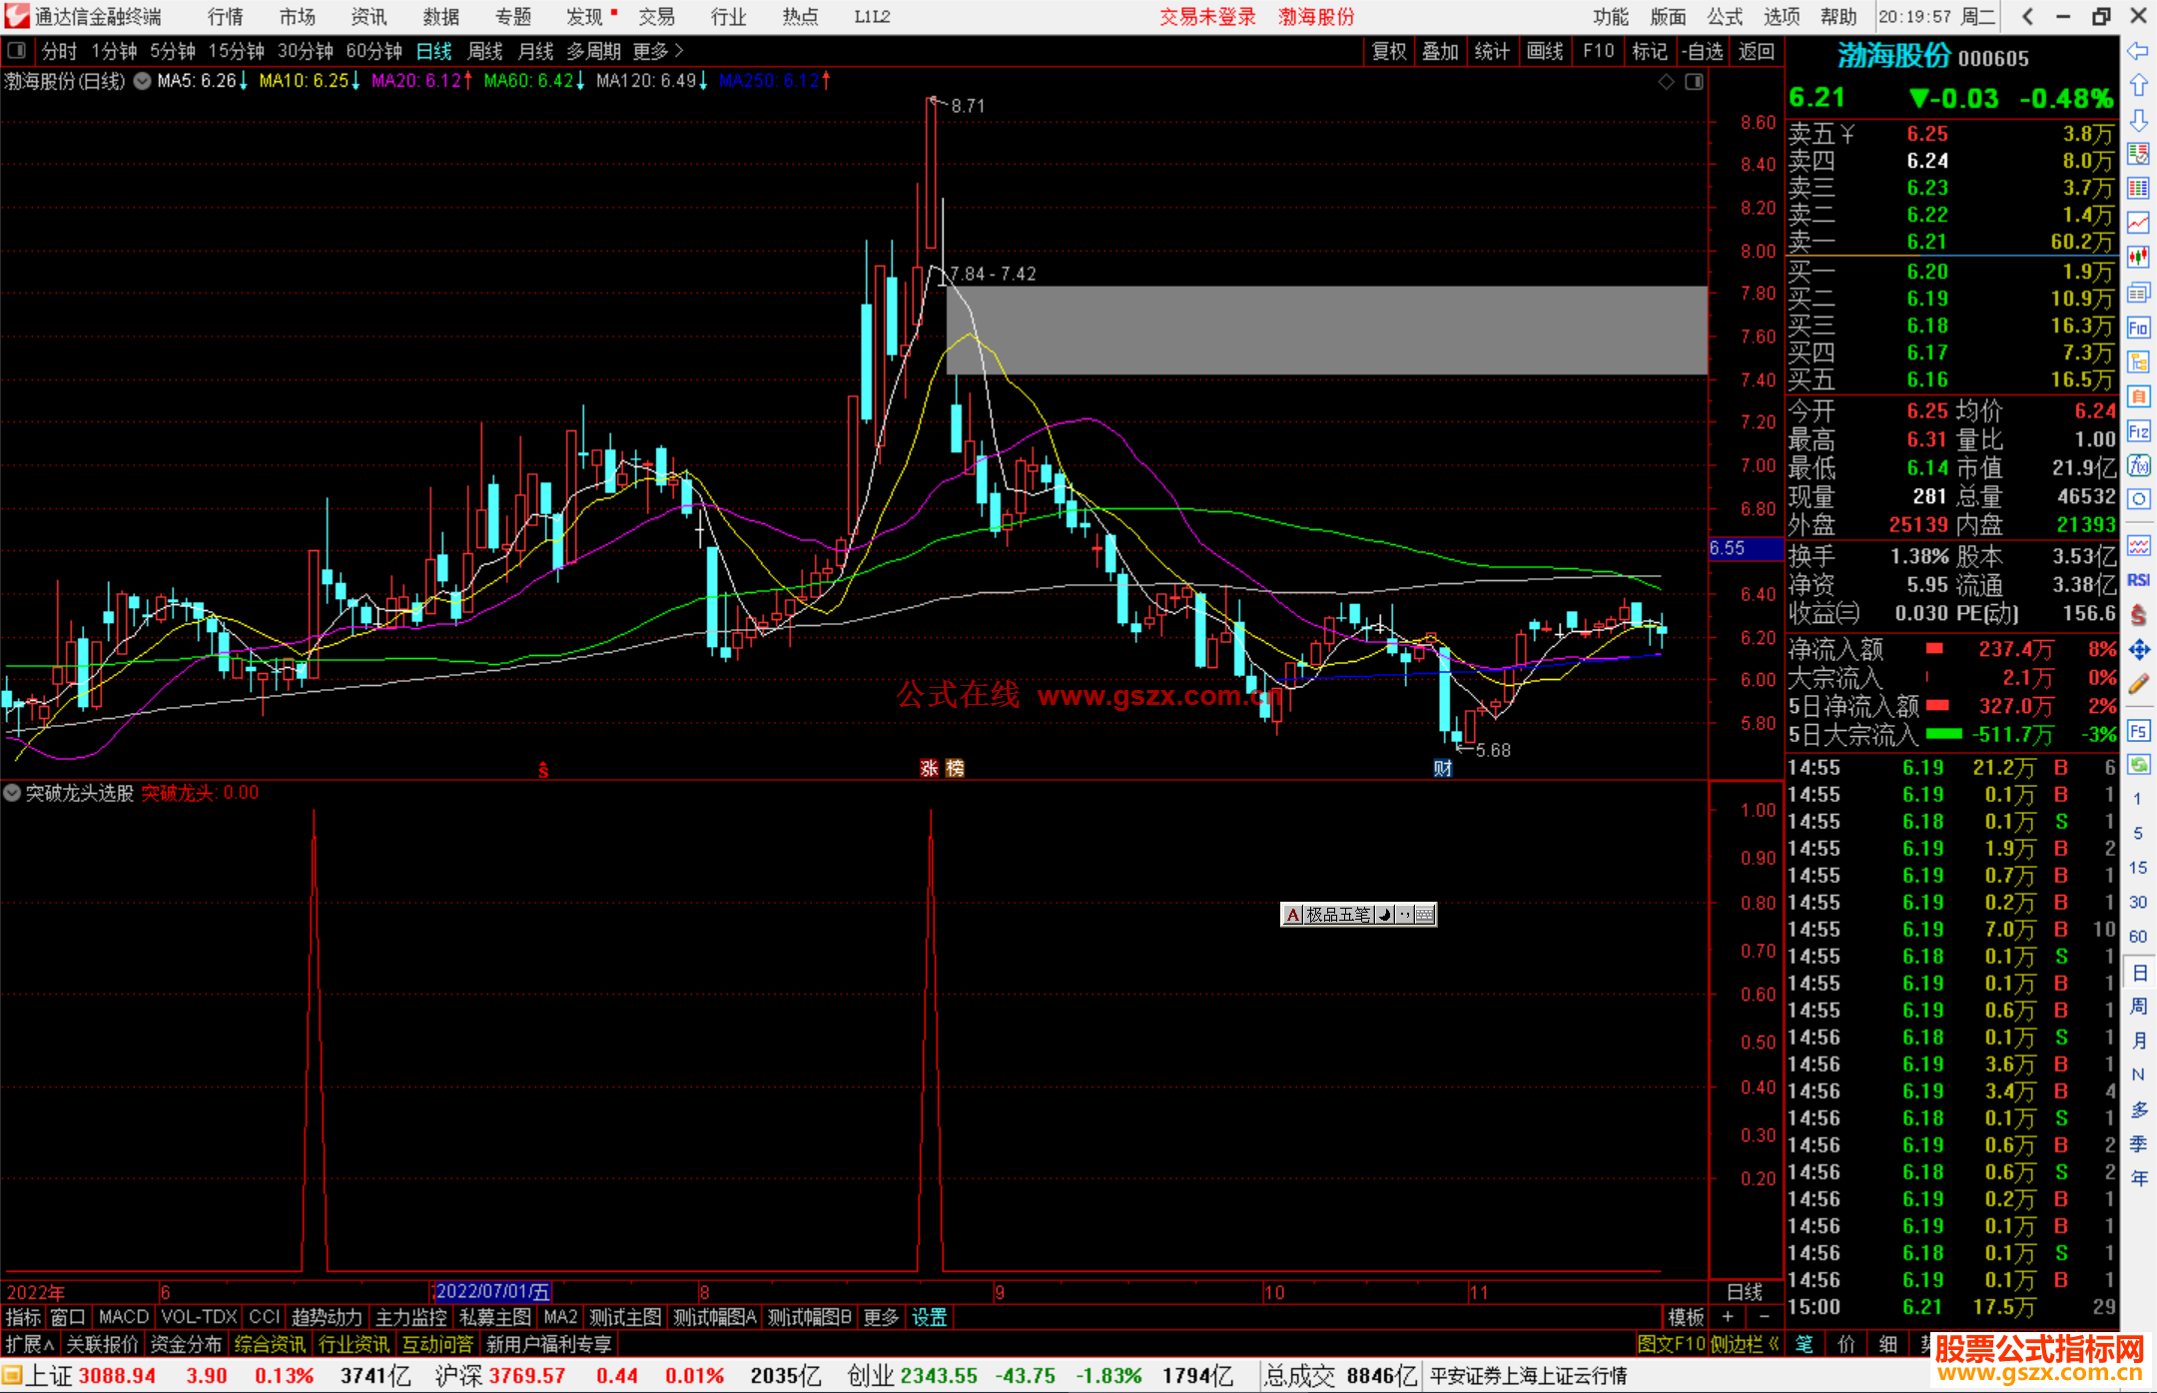The width and height of the screenshot is (2157, 1393).
Task: Click the circle O sidebar icon
Action: pyautogui.click(x=2138, y=499)
